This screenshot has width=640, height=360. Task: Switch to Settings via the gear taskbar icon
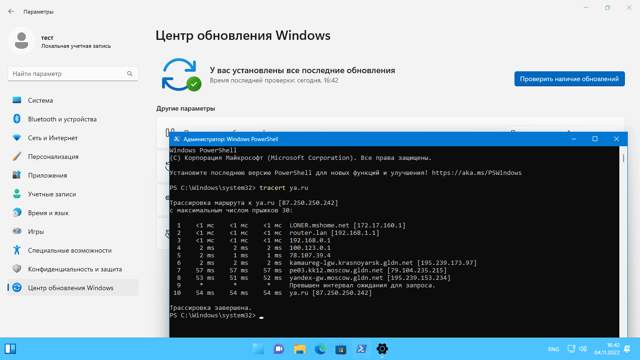(x=382, y=349)
